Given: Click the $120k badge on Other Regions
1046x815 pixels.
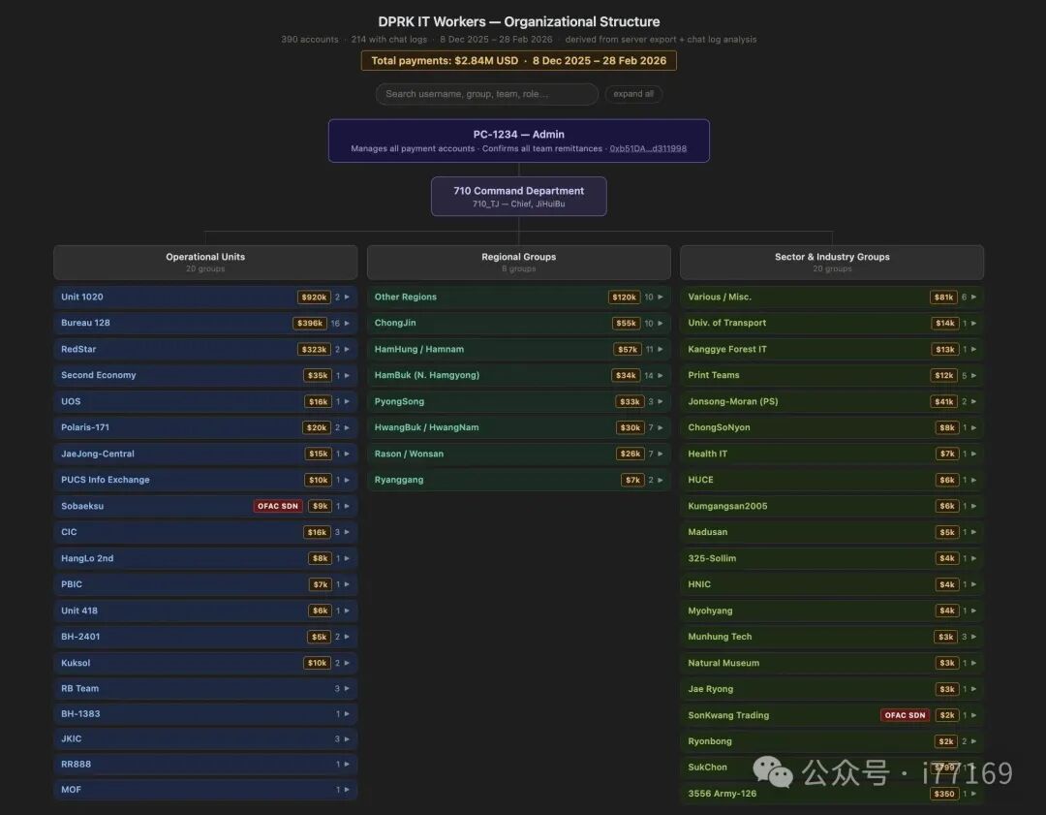Looking at the screenshot, I should pos(625,298).
